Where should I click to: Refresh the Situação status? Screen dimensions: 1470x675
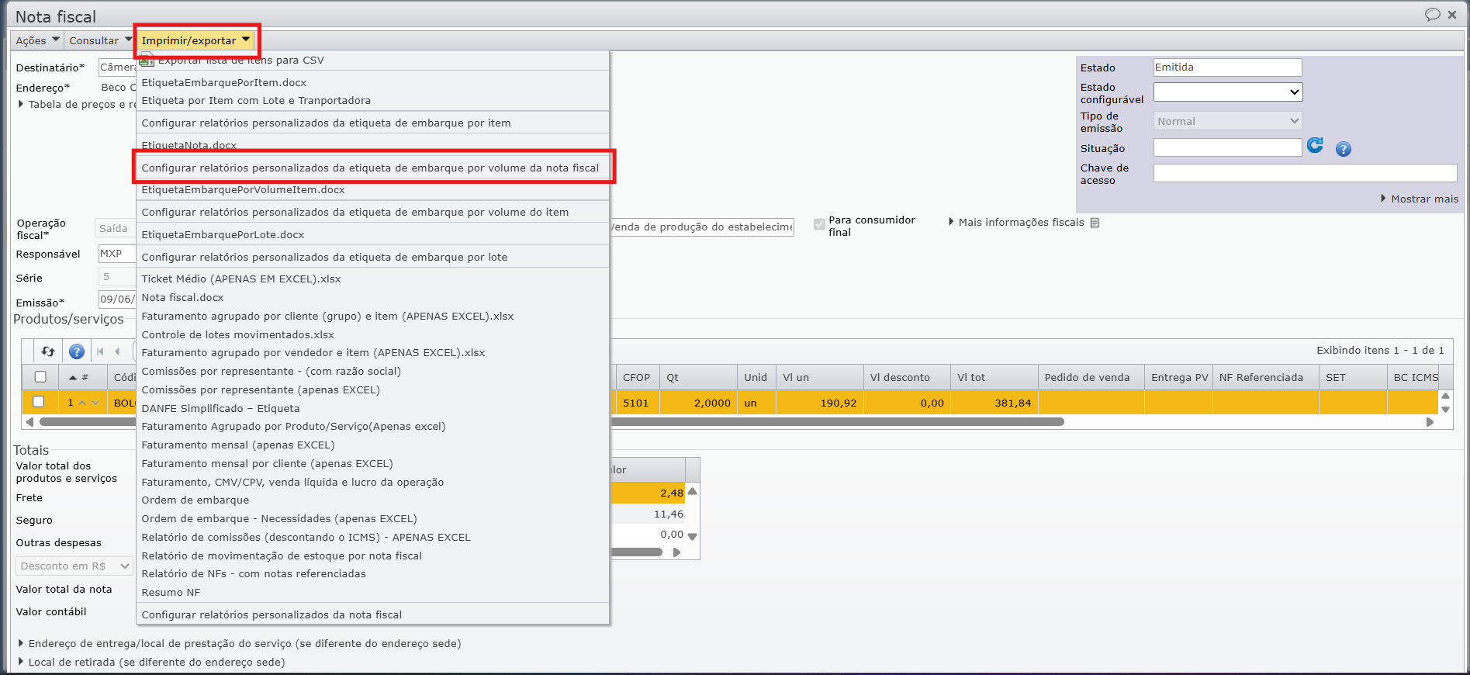(1315, 145)
